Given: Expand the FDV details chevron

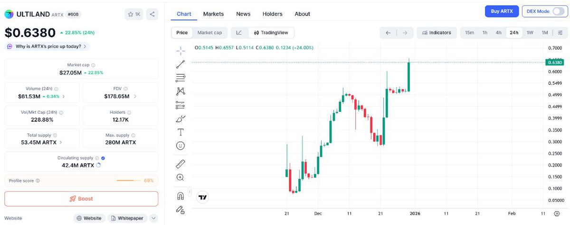Looking at the screenshot, I should (135, 97).
